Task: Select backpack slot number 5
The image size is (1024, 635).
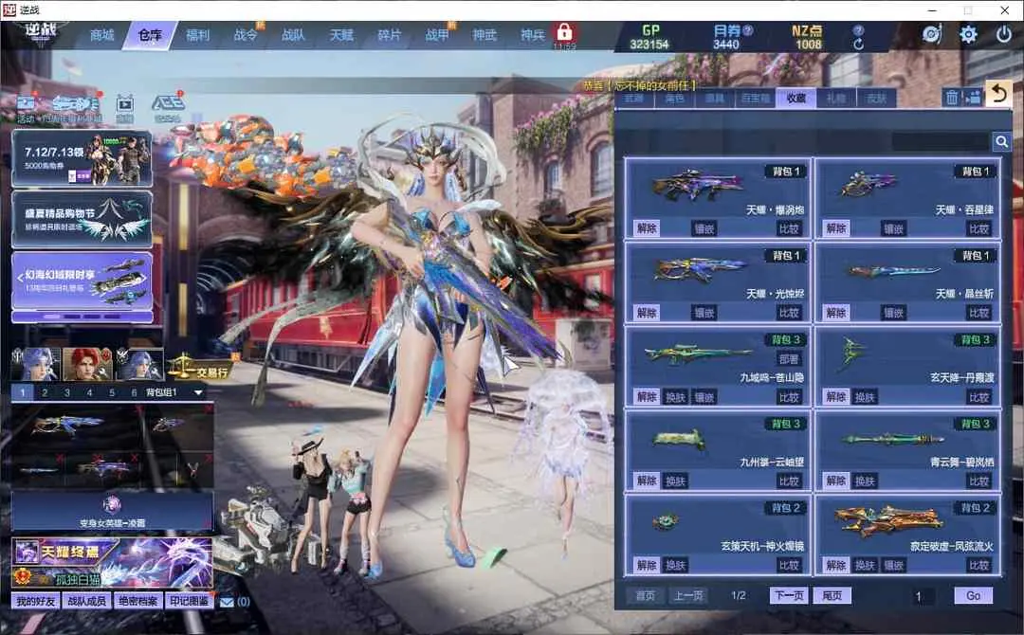Action: pos(111,392)
